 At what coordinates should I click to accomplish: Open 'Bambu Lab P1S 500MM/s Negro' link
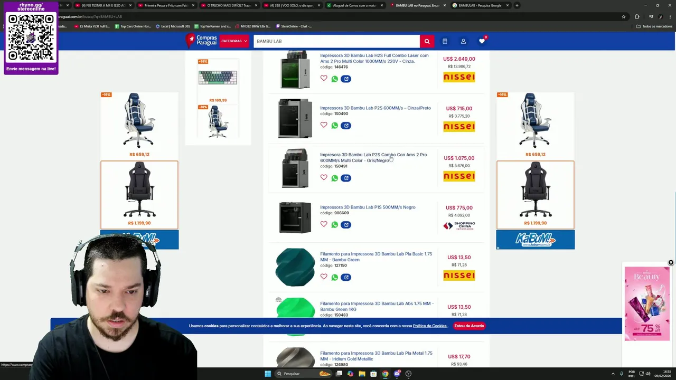pos(368,207)
